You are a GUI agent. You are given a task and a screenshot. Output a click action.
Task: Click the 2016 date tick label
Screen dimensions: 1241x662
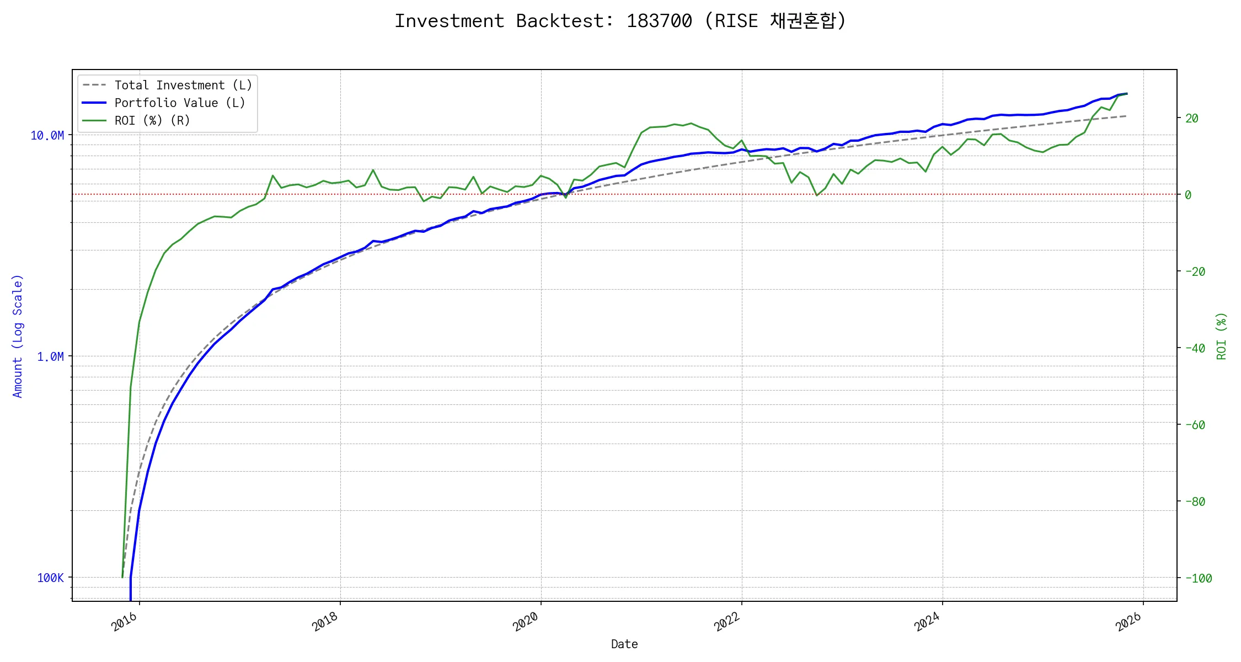point(125,622)
